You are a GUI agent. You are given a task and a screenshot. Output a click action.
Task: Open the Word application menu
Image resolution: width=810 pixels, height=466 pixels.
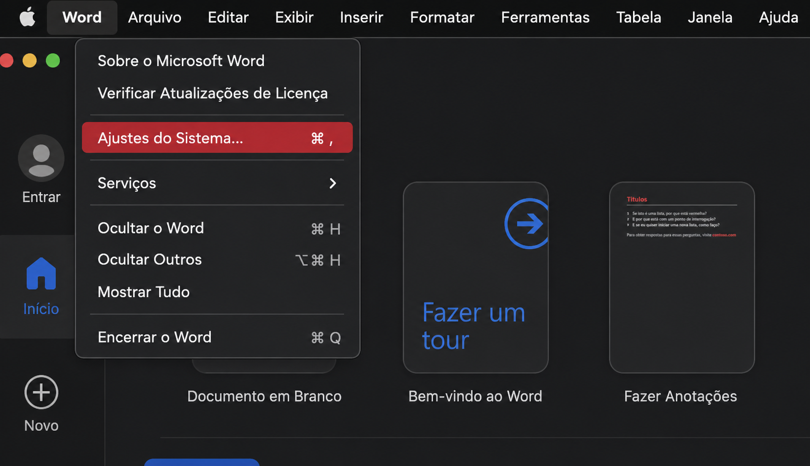(82, 18)
